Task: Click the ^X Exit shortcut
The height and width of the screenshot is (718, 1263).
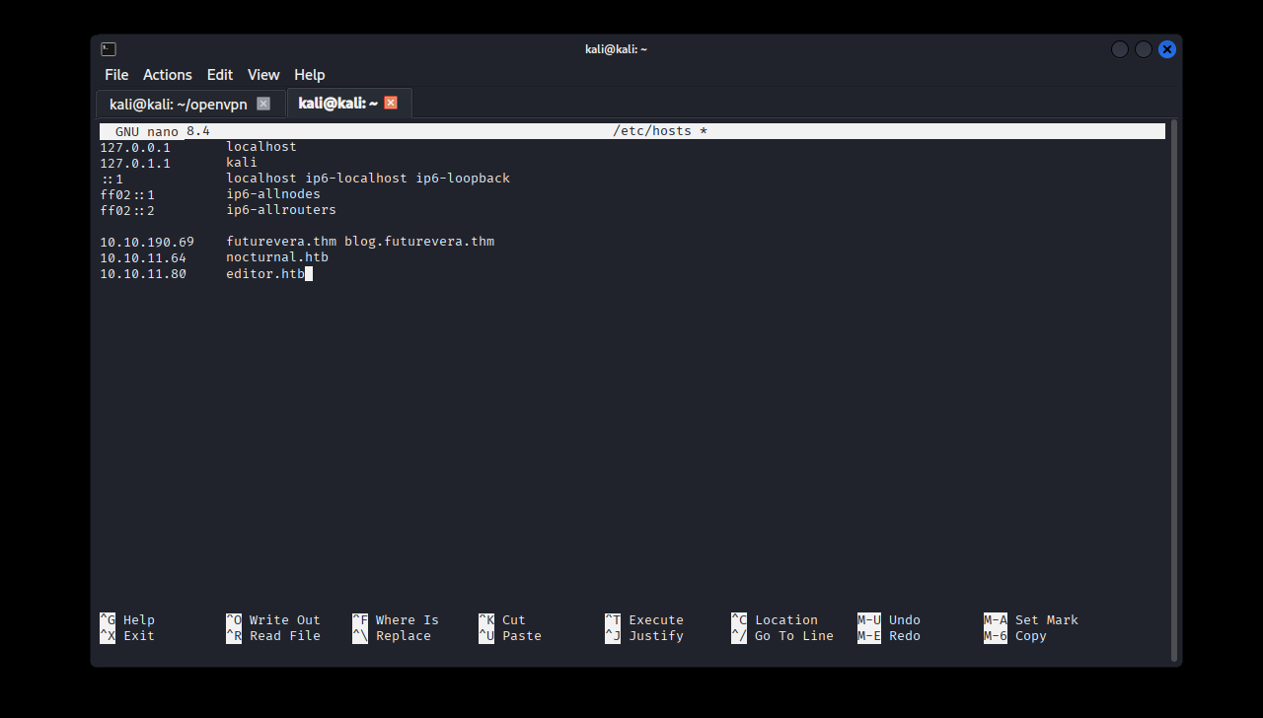Action: [x=127, y=636]
